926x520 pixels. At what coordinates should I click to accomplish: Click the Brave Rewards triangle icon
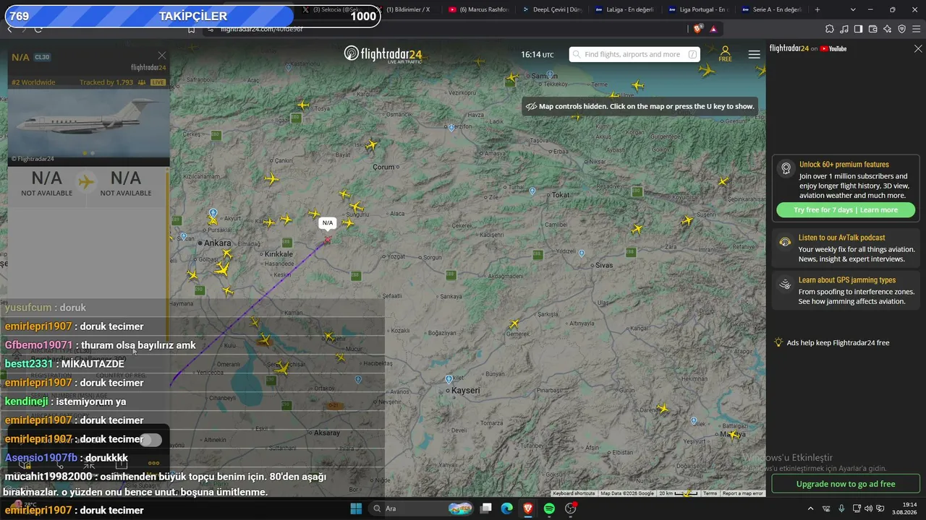tap(713, 29)
